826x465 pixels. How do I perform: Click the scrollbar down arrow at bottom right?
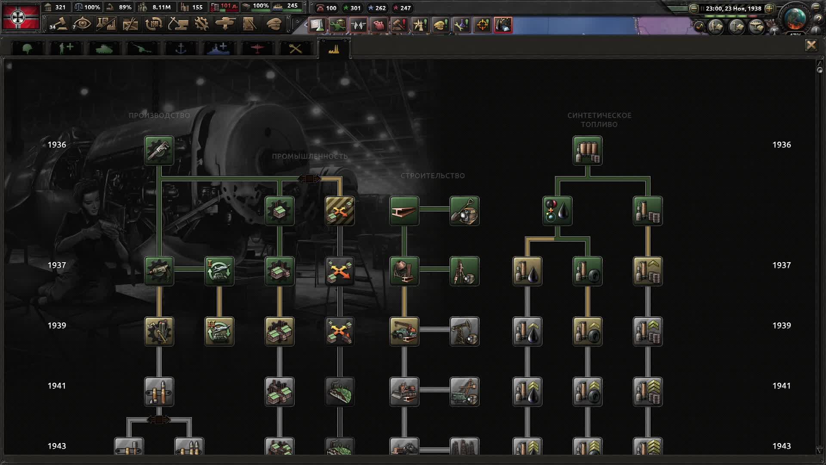(x=819, y=450)
